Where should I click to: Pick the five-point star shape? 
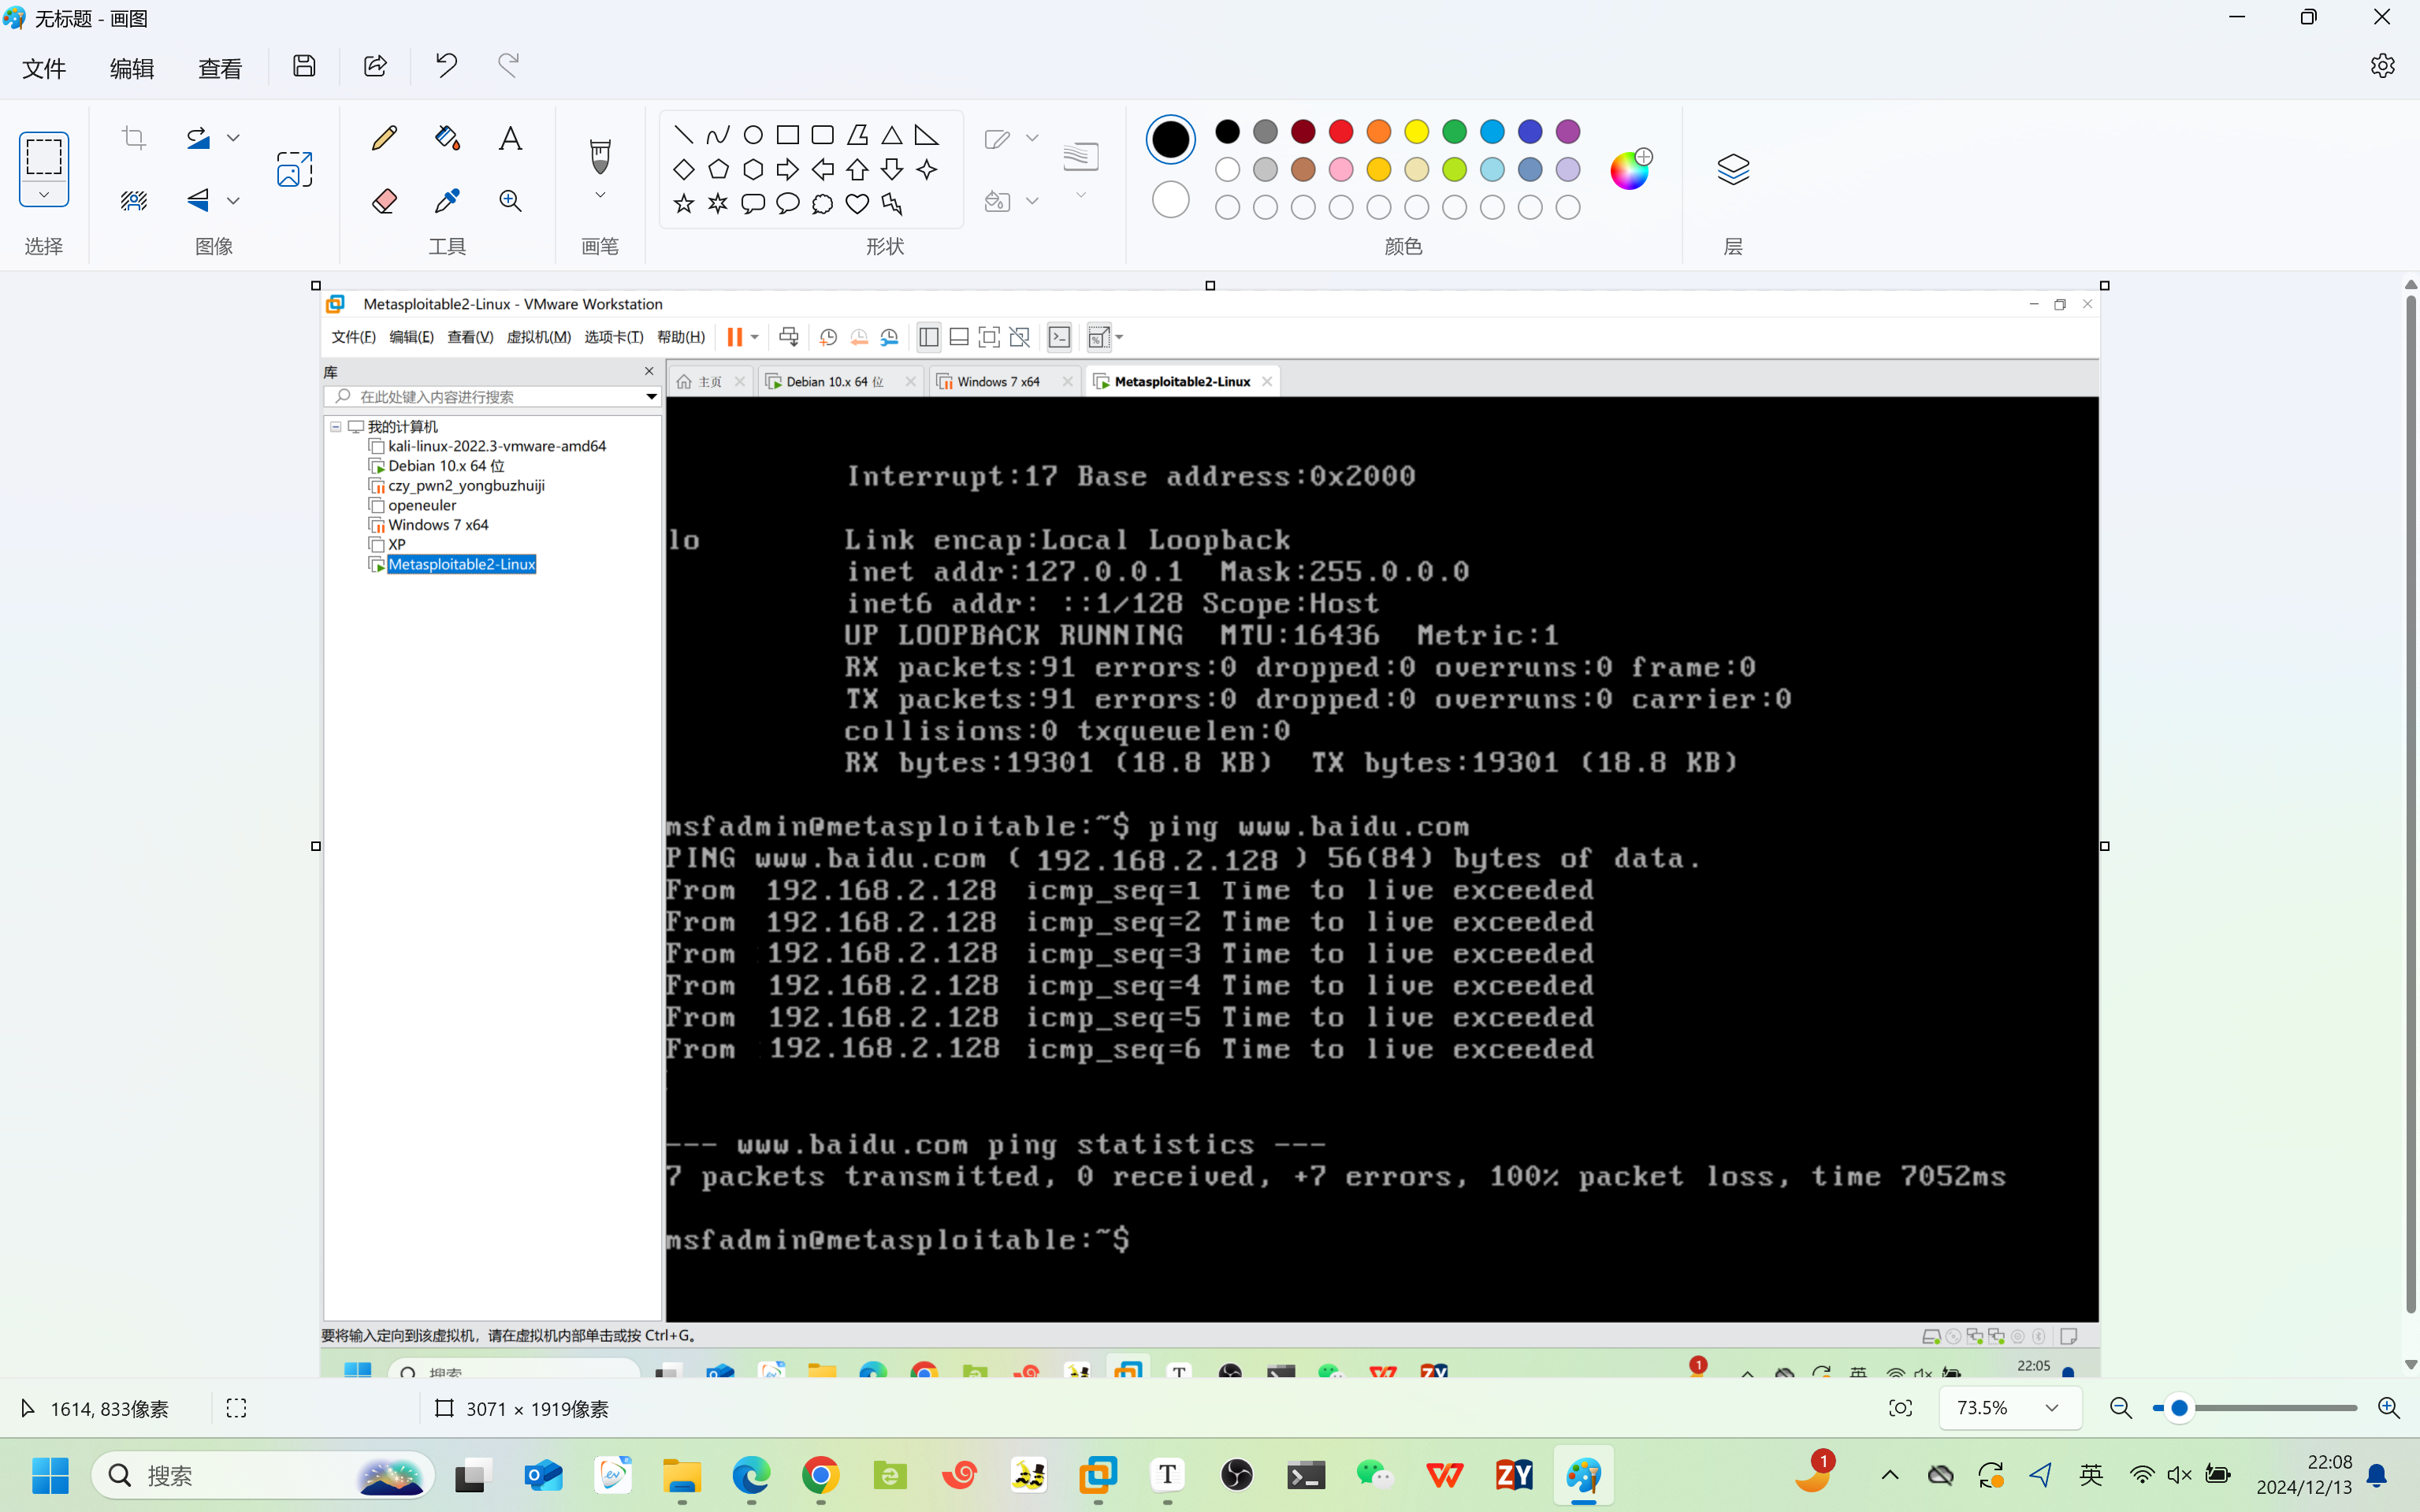coord(684,204)
